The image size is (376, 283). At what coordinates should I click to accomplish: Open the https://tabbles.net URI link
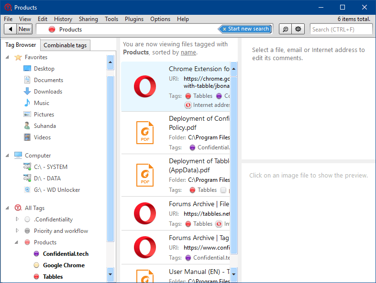point(207,214)
